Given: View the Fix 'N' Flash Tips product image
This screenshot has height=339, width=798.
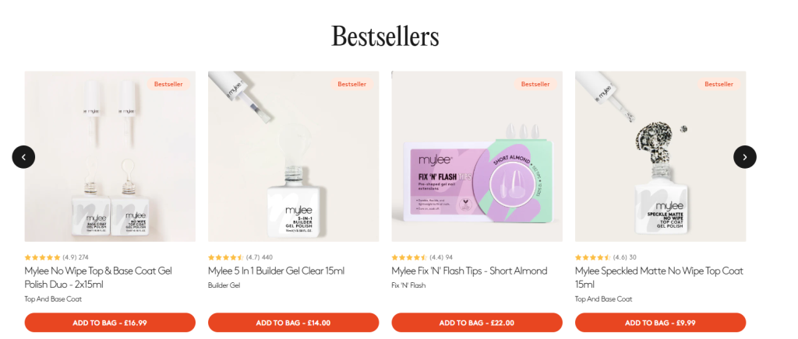Looking at the screenshot, I should [477, 156].
